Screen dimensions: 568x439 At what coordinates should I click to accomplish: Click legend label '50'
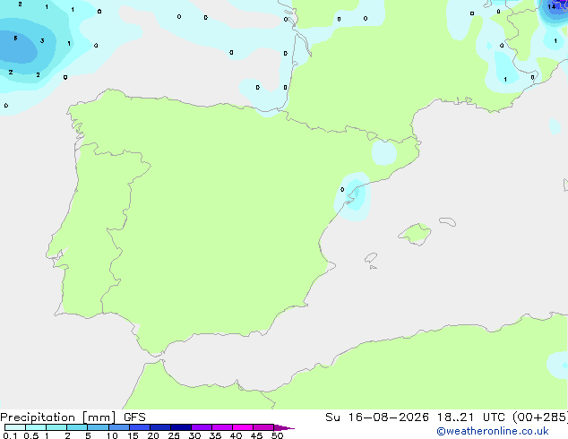[278, 435]
